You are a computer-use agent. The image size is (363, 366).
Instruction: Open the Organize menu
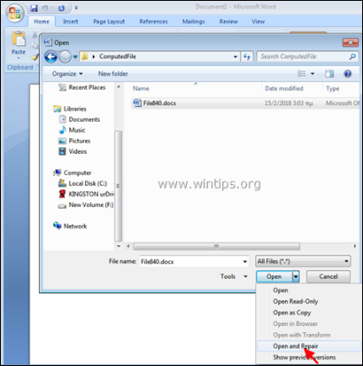67,74
